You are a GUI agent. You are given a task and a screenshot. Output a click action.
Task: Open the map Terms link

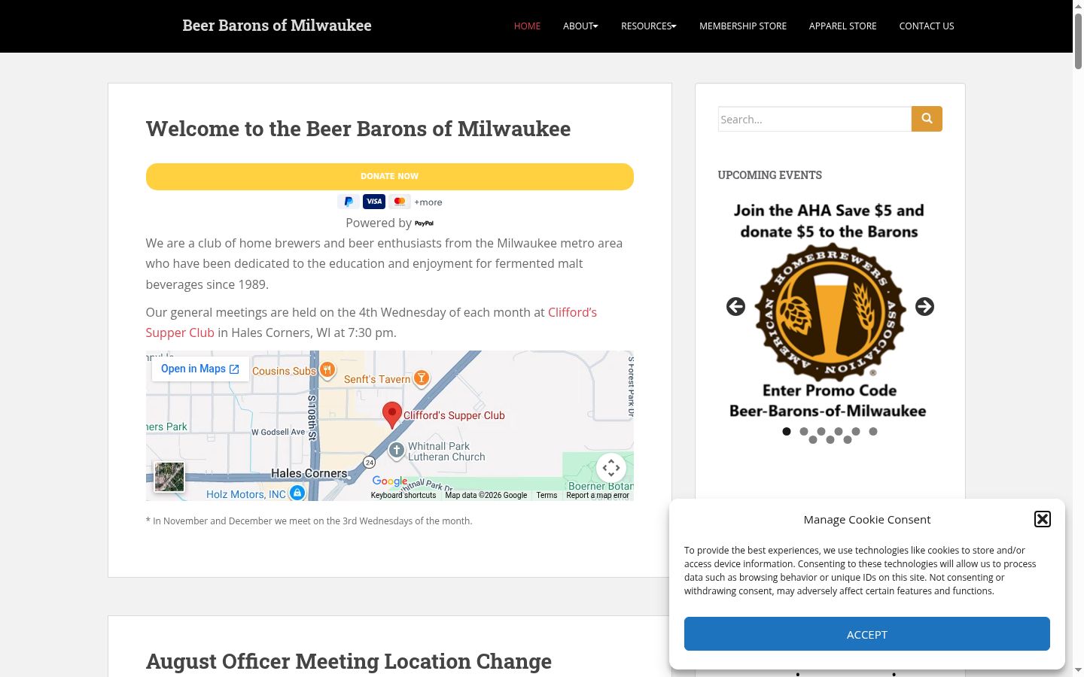tap(547, 496)
